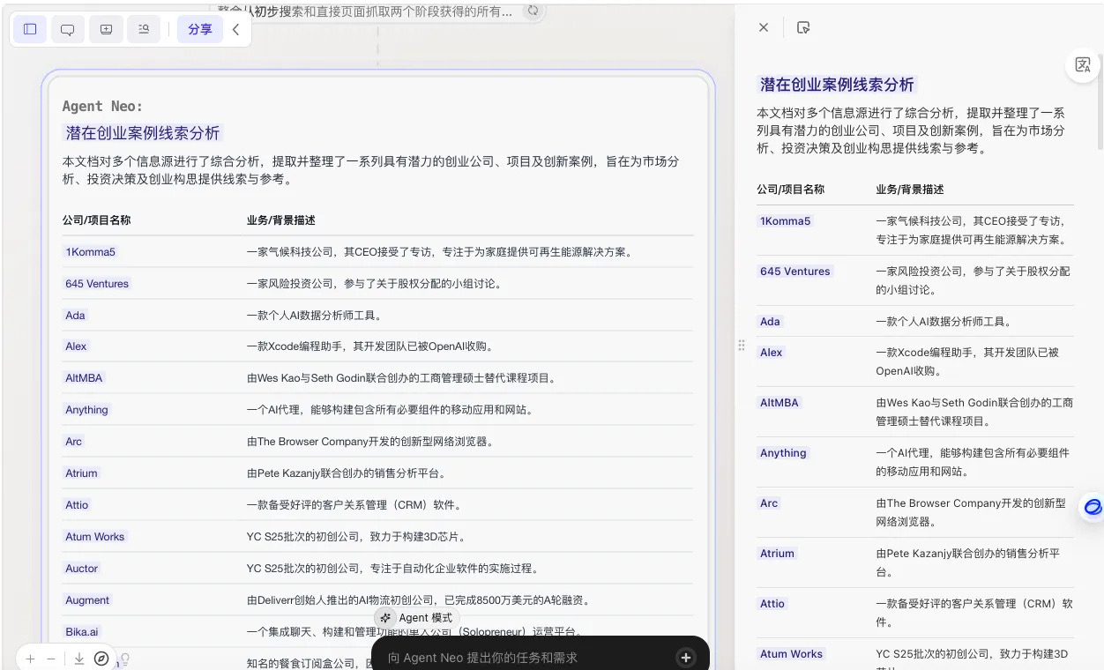Toggle the sidebar layout icon
Screen dimensions: 1104x670
coord(30,29)
